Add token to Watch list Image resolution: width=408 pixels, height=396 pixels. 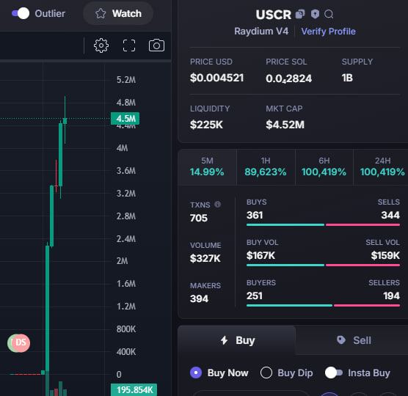point(118,13)
